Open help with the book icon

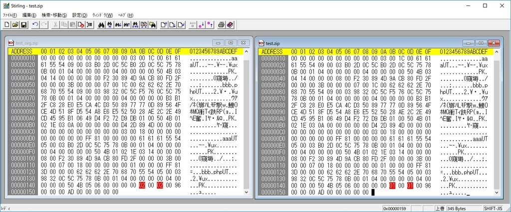pyautogui.click(x=230, y=25)
